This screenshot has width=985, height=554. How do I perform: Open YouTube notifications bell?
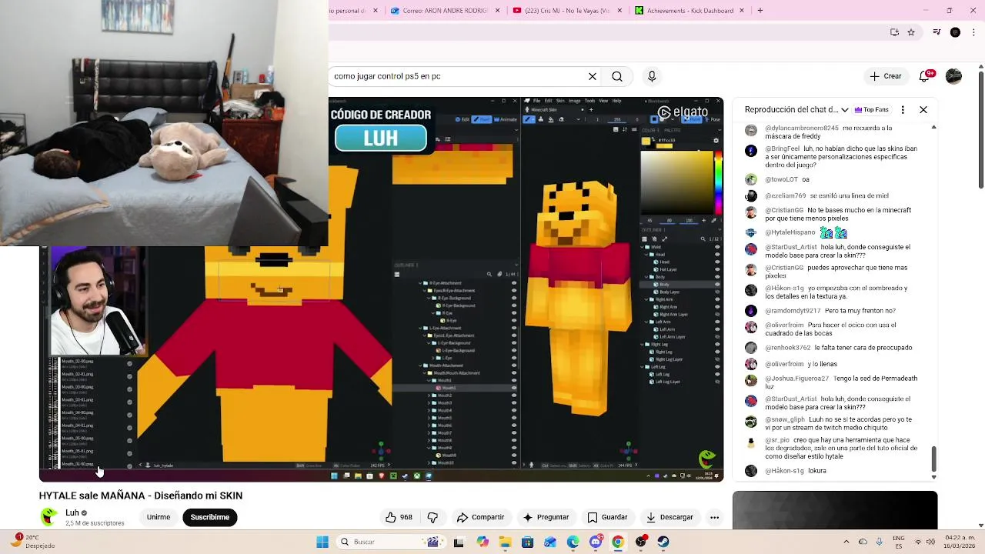(925, 76)
